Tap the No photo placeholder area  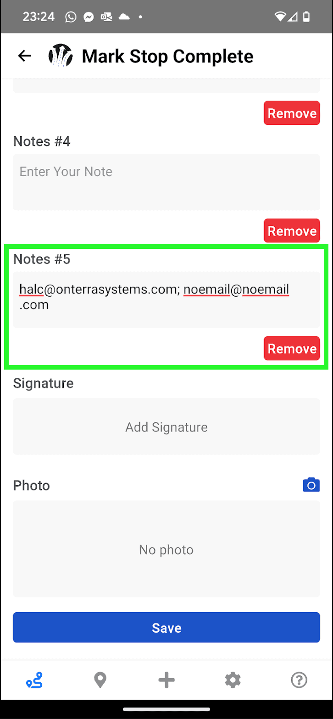(x=166, y=549)
